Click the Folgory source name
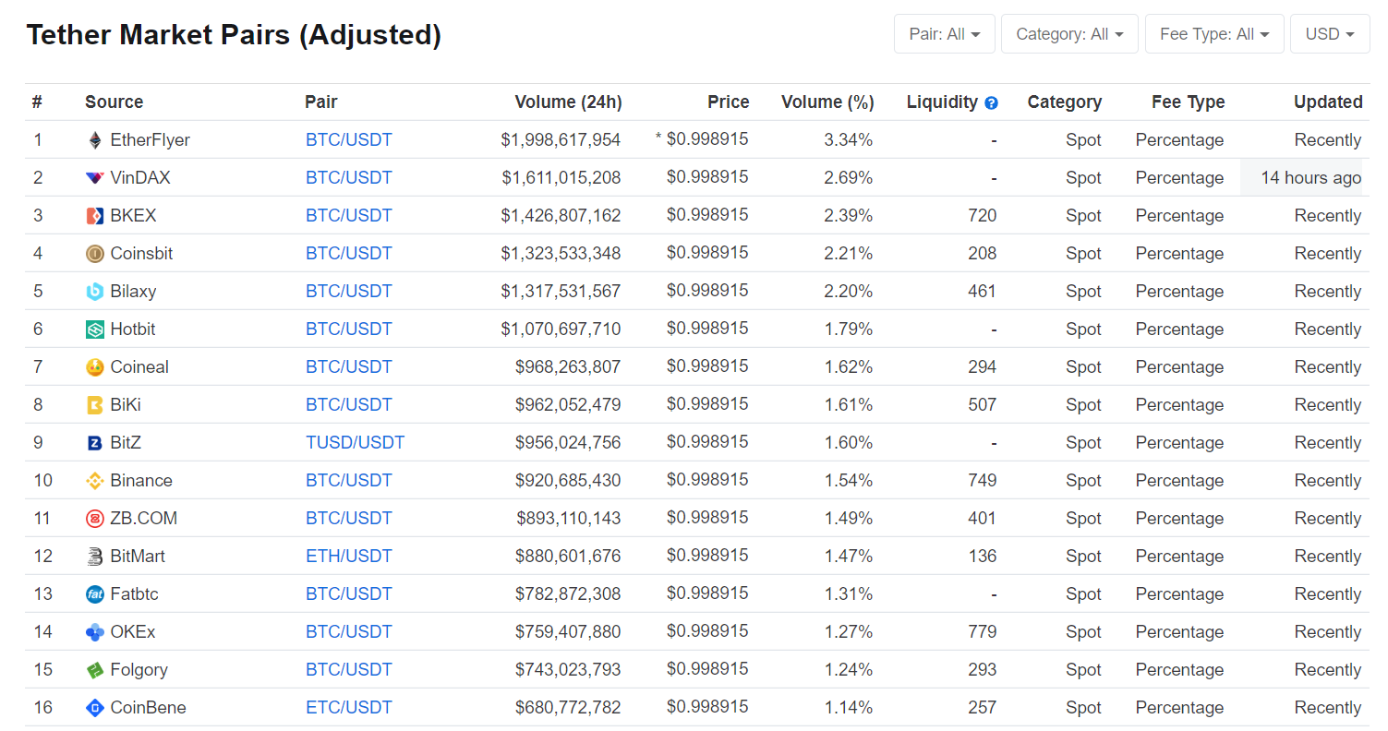Screen dimensions: 1388x731 point(139,670)
